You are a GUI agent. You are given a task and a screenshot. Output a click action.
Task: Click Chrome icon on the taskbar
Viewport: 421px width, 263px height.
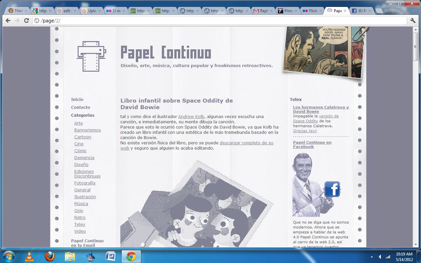point(131,256)
